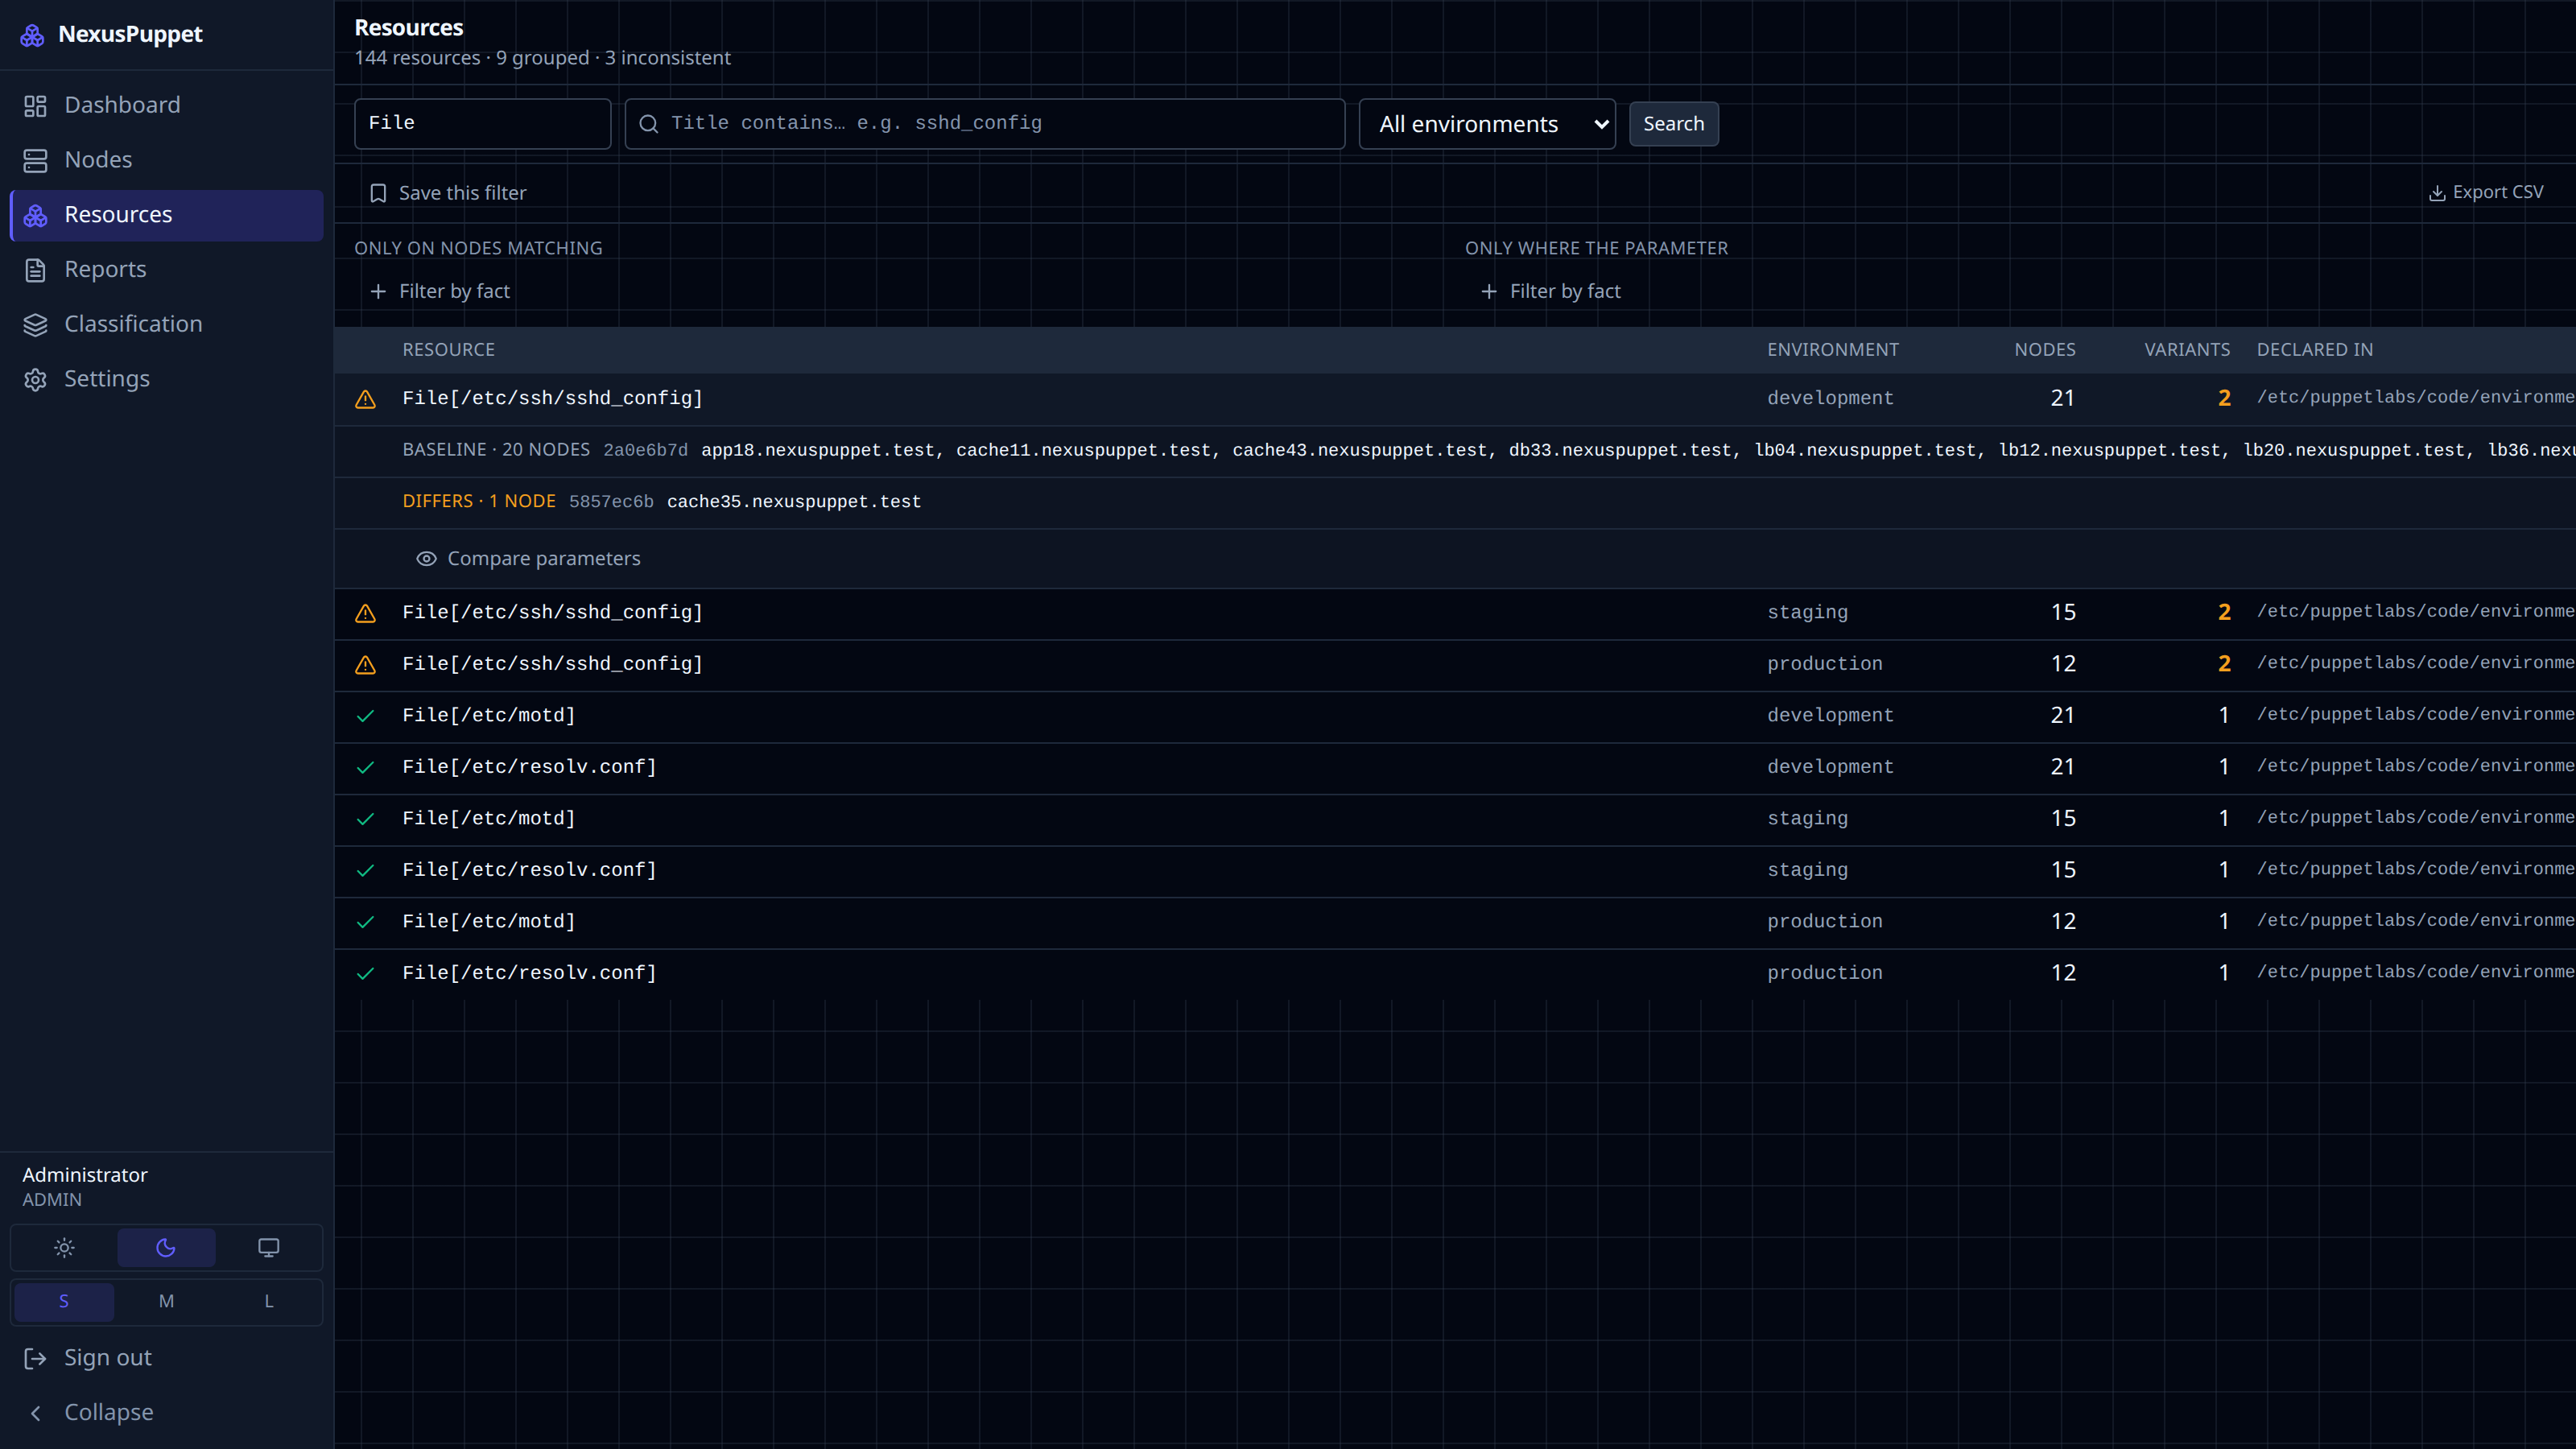This screenshot has height=1449, width=2576.
Task: Click the Variants column header
Action: [2187, 350]
